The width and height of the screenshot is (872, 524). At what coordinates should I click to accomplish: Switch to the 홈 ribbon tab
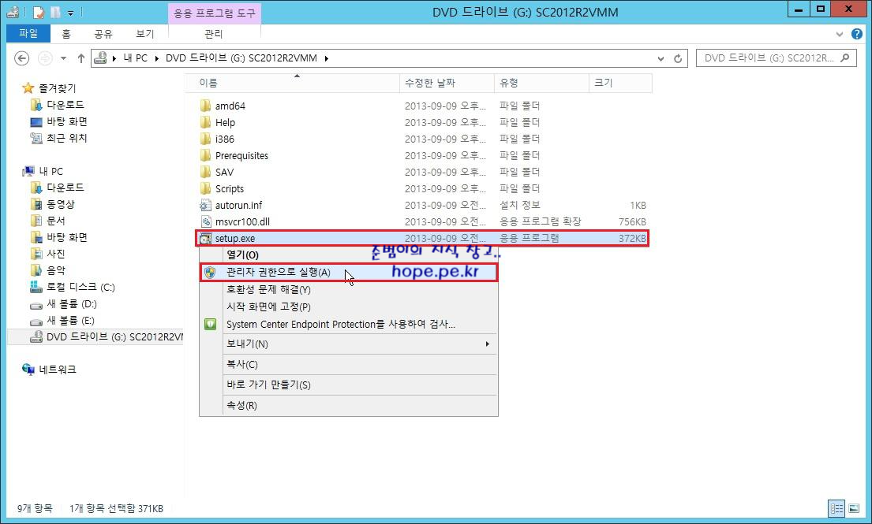click(66, 34)
